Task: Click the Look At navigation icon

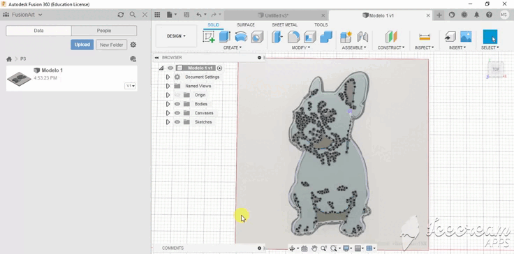Action: point(304,248)
